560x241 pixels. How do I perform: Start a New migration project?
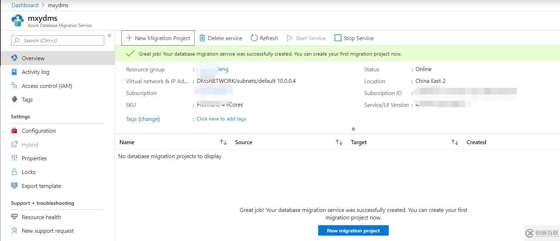[x=353, y=230]
